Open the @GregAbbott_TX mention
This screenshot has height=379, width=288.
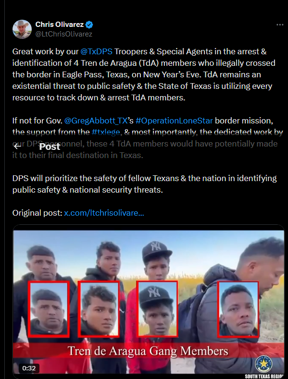[x=96, y=121]
